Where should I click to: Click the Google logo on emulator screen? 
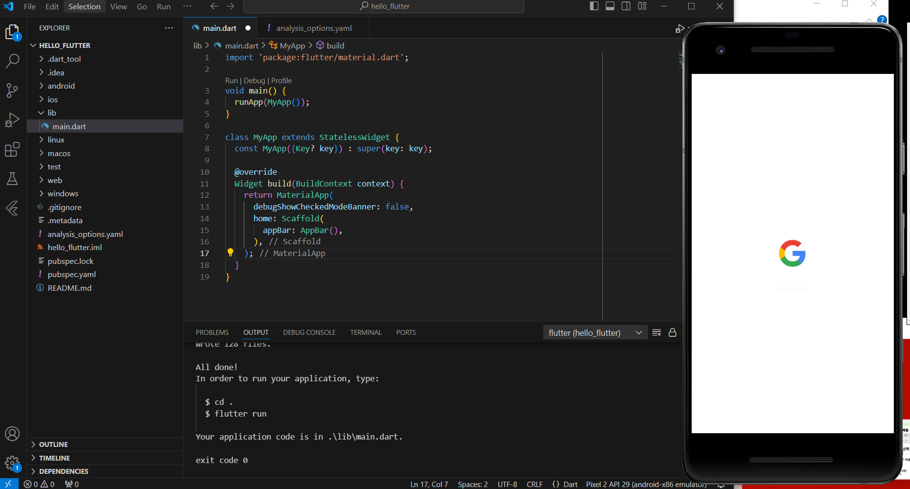[x=792, y=253]
